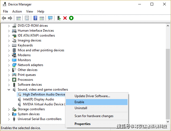This screenshot has height=131, width=171.
Task: Expand the Keyboards category arrow
Action: click(9, 45)
